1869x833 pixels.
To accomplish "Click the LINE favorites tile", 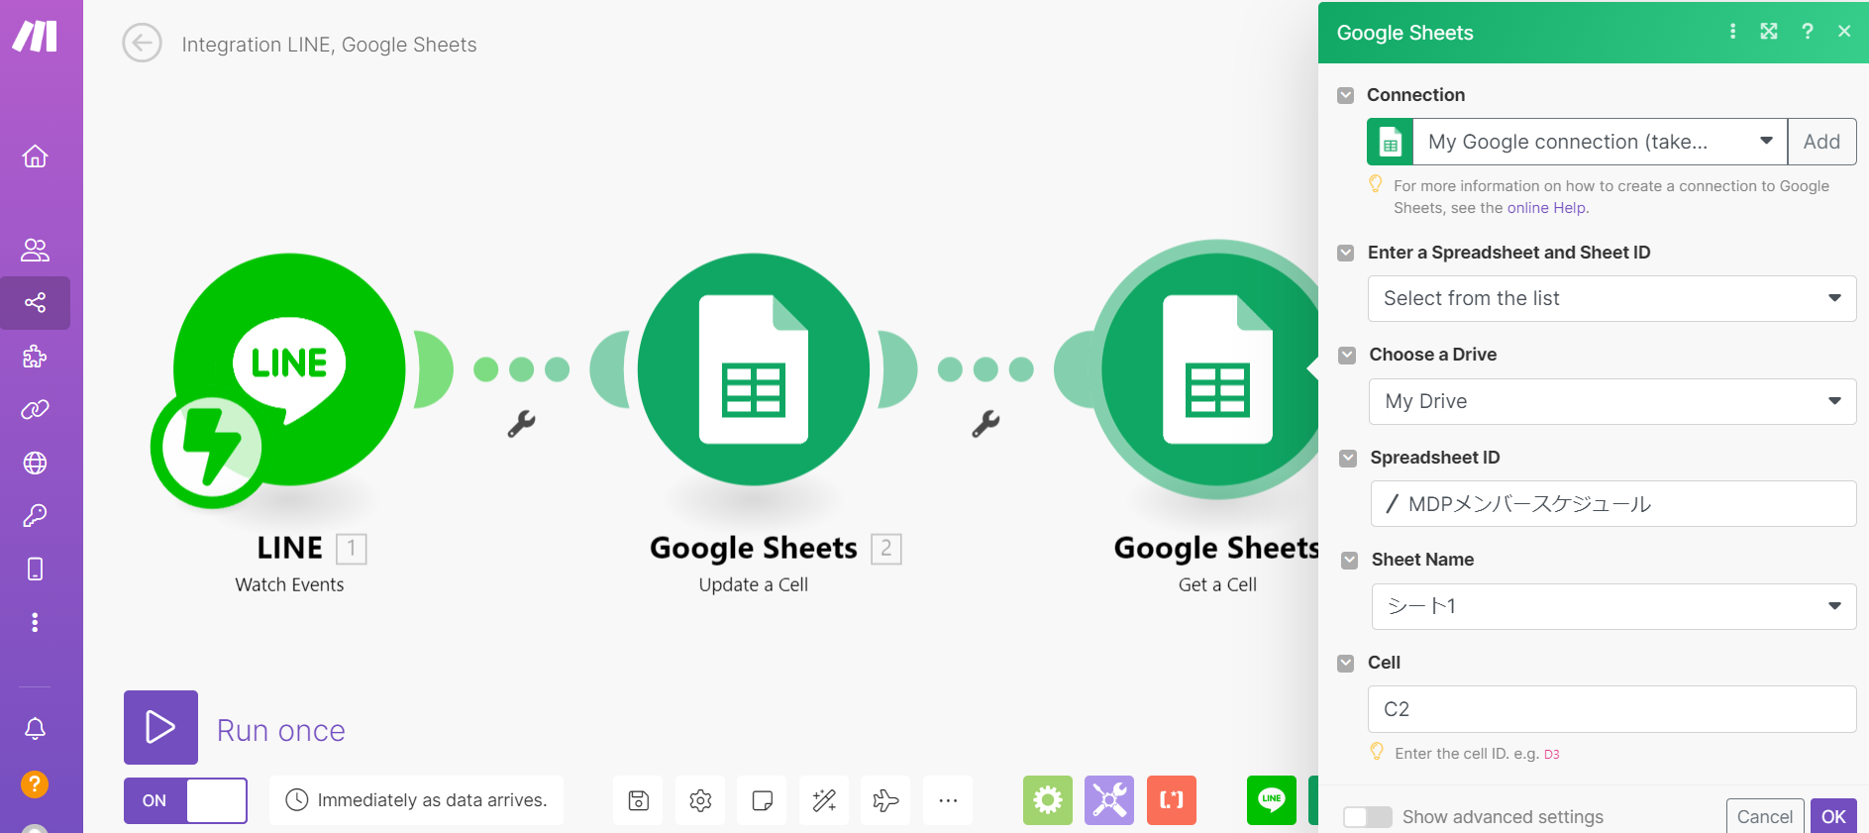I will (x=1272, y=800).
